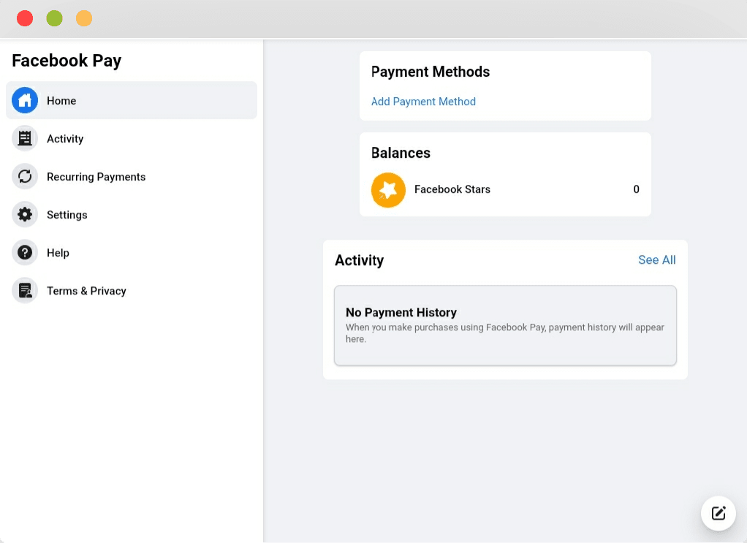Viewport: 747px width, 543px height.
Task: Select Home in the sidebar
Action: pyautogui.click(x=132, y=101)
